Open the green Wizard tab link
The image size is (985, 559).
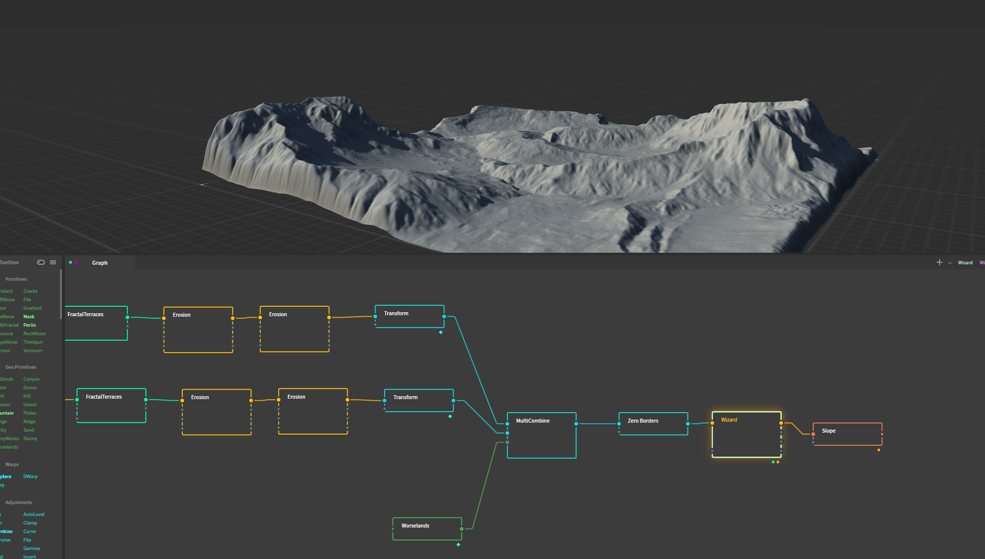965,263
